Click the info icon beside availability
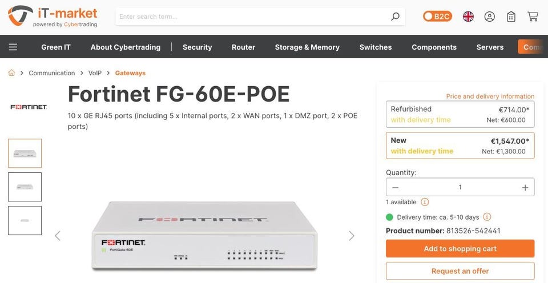This screenshot has height=283, width=548. point(425,202)
